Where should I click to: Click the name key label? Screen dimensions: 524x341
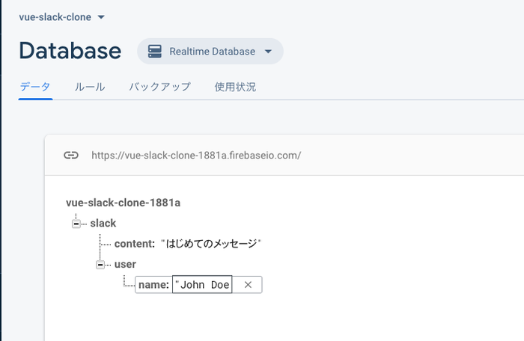(x=153, y=285)
